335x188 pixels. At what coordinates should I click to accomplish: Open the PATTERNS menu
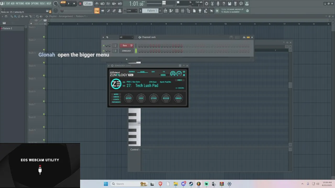pos(20,3)
